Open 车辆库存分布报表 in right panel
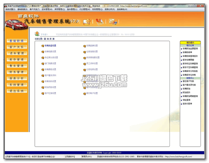The image size is (209, 163). tap(190, 71)
